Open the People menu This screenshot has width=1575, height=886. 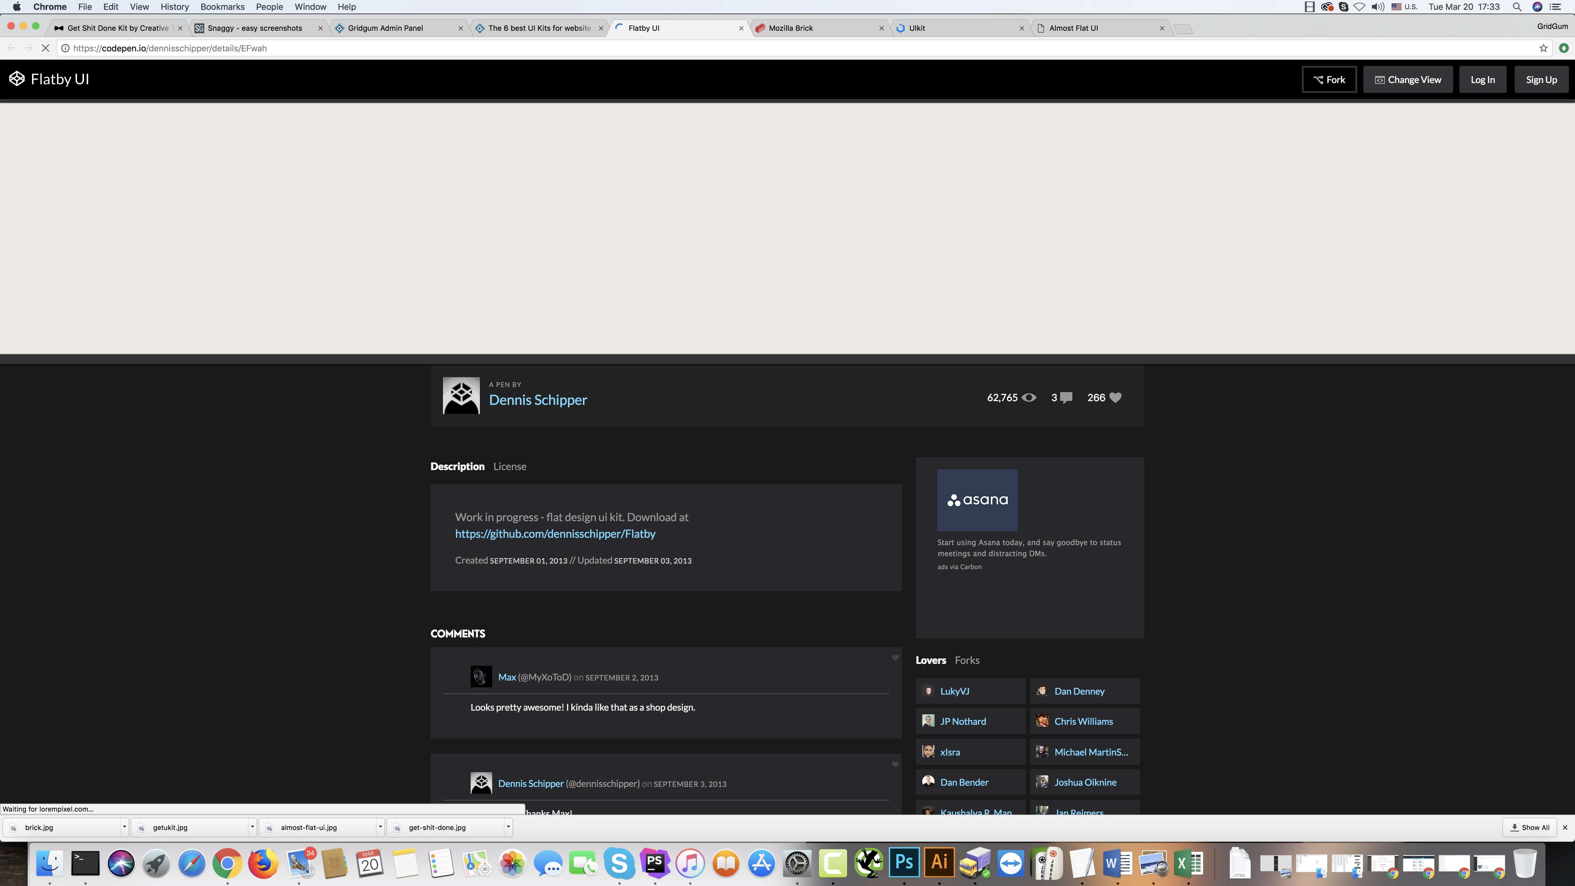coord(269,7)
